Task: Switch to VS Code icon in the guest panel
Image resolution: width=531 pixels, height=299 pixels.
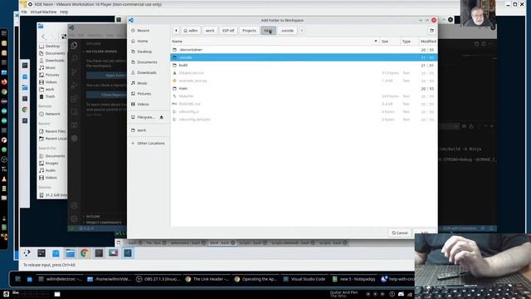Action: [128, 252]
